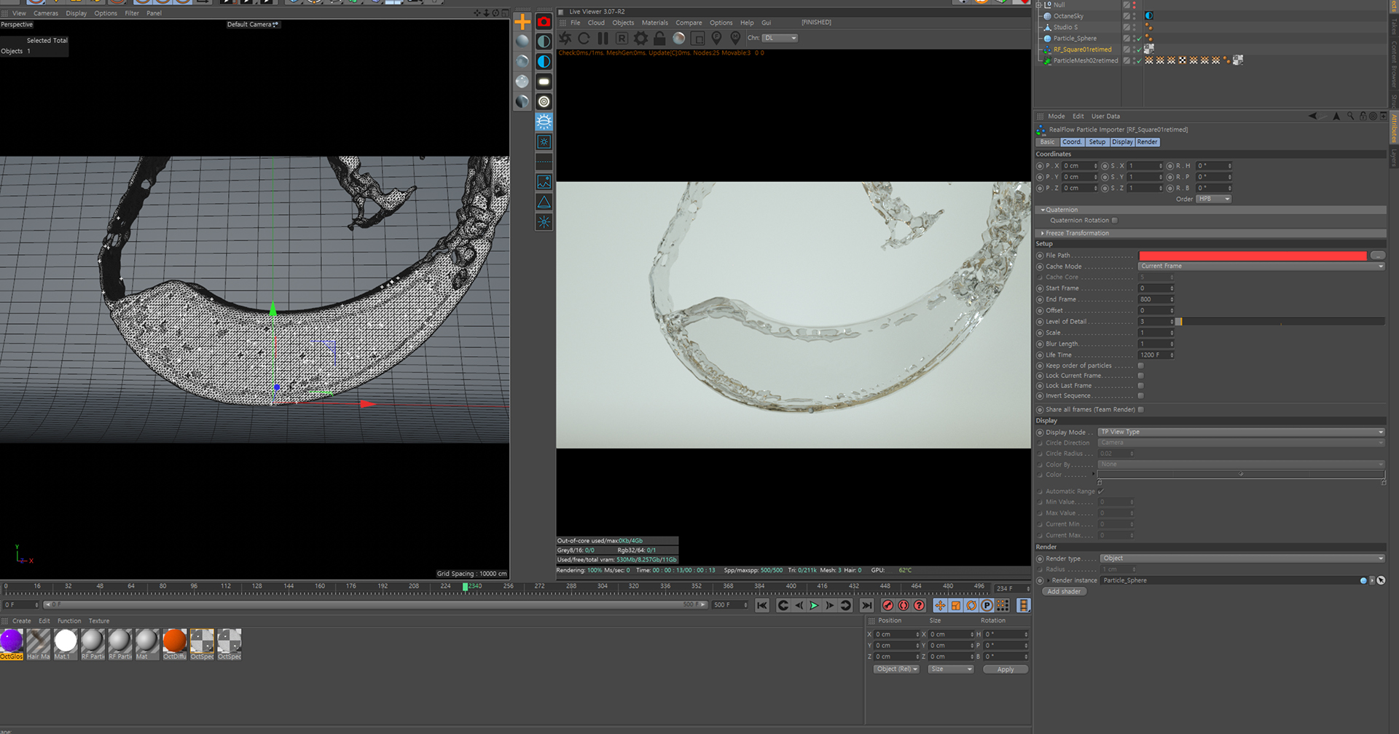Open Live Viewer gear settings
This screenshot has width=1399, height=734.
tap(640, 38)
